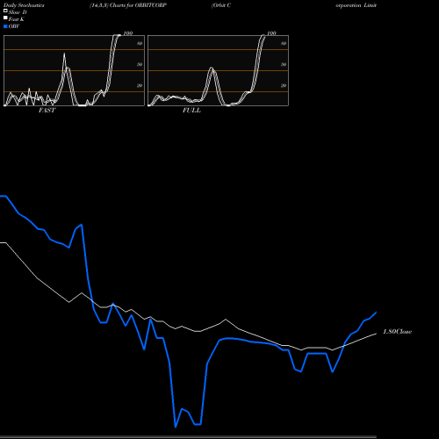Select the Slow D legend label

pos(18,12)
